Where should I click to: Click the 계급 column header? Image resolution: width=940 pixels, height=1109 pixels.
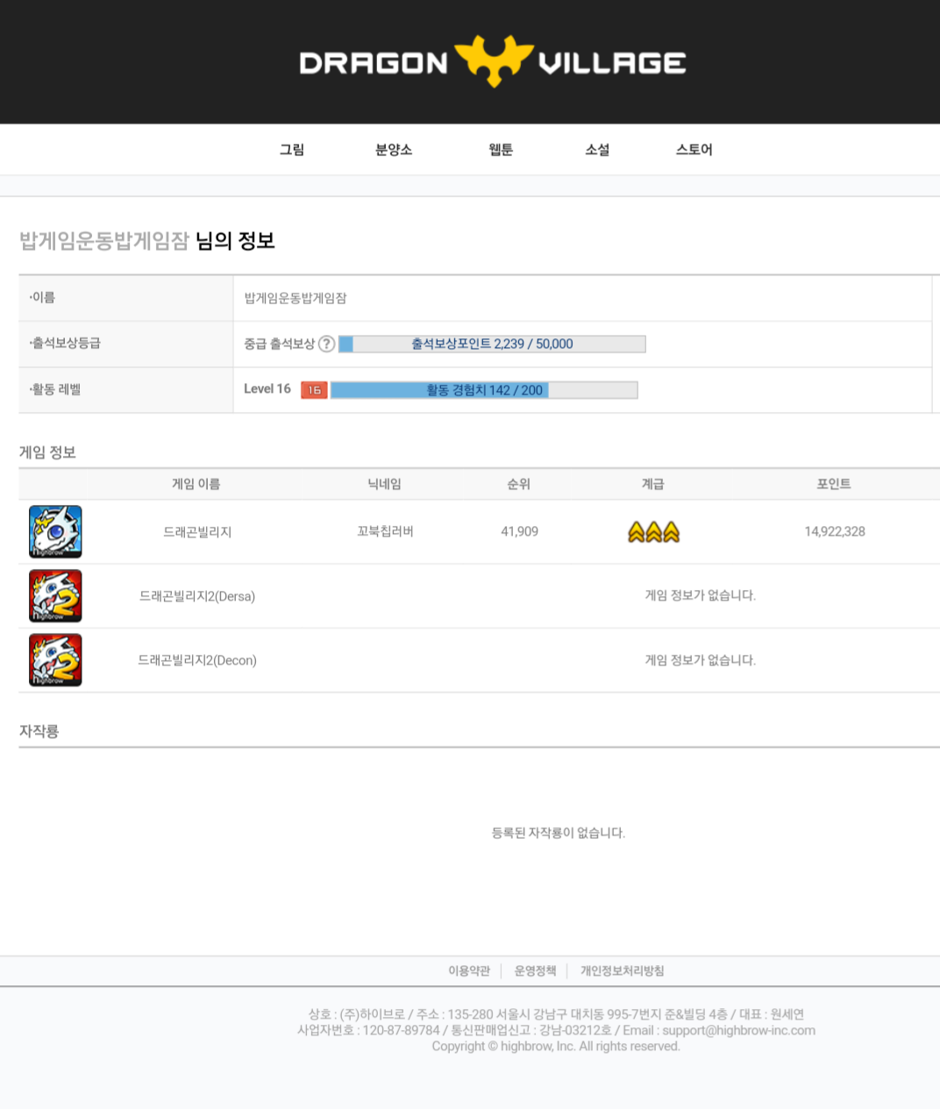click(x=653, y=484)
